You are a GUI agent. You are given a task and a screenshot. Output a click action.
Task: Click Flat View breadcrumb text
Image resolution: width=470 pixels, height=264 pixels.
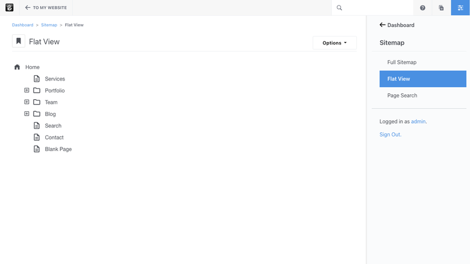[x=74, y=25]
